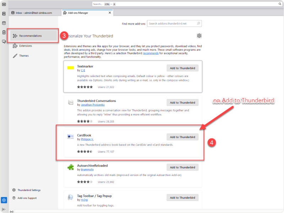Open the Chat space icon
Image resolution: width=284 pixels, height=213 pixels.
(4, 42)
